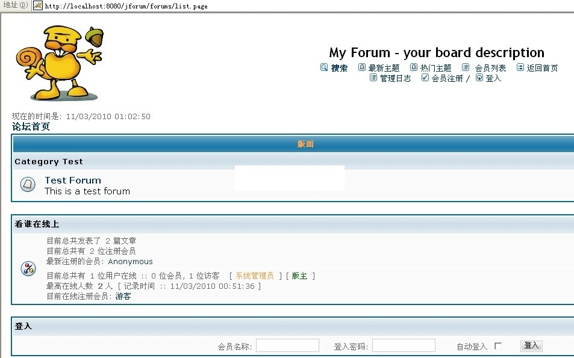
Task: Focus the 会员名称 username input field
Action: coord(287,345)
